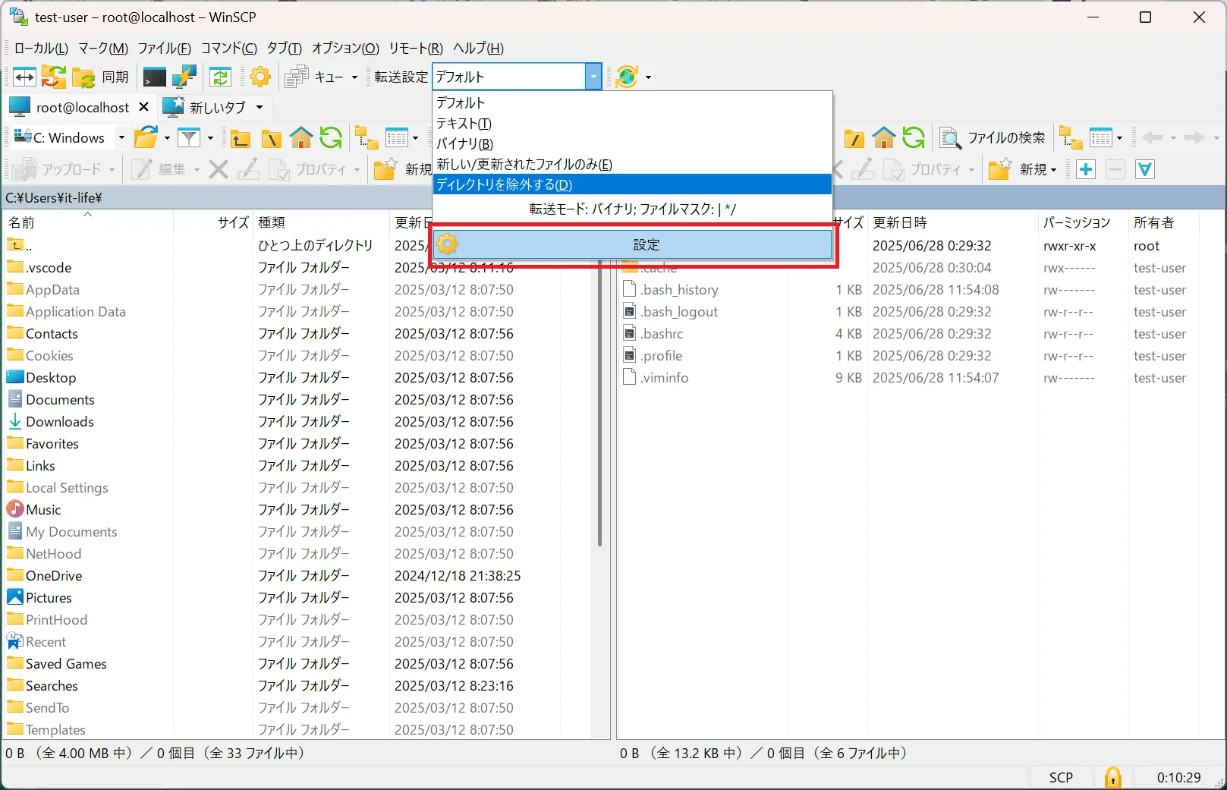Image resolution: width=1227 pixels, height=790 pixels.
Task: Expand the キュー queue dropdown arrow
Action: (x=354, y=77)
